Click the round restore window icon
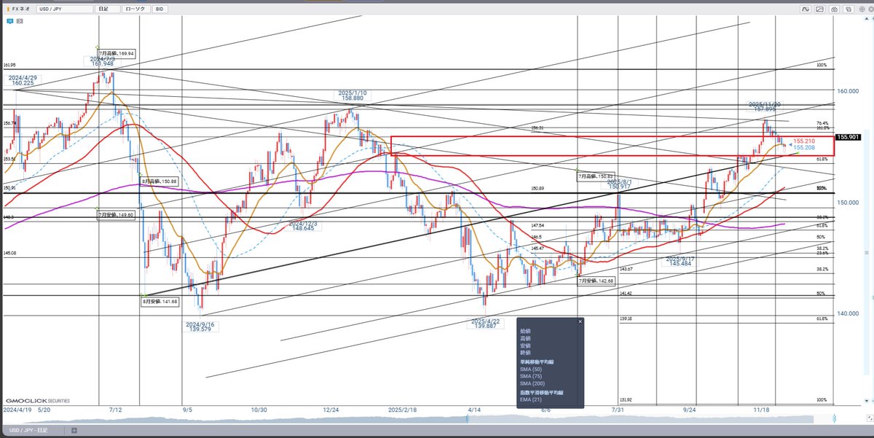874x438 pixels. click(x=864, y=9)
